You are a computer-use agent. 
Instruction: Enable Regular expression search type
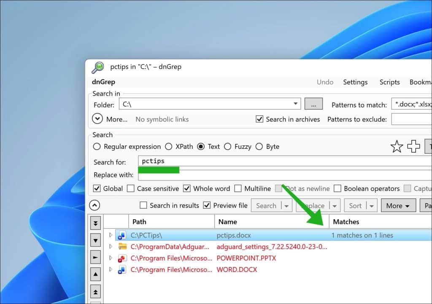[x=97, y=146]
